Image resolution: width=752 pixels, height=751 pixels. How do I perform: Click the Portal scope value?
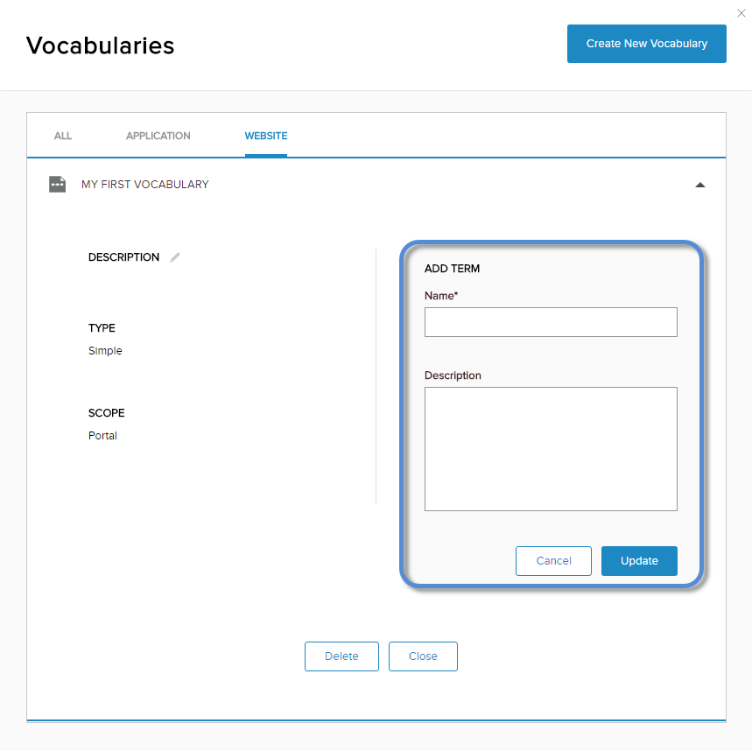coord(102,435)
